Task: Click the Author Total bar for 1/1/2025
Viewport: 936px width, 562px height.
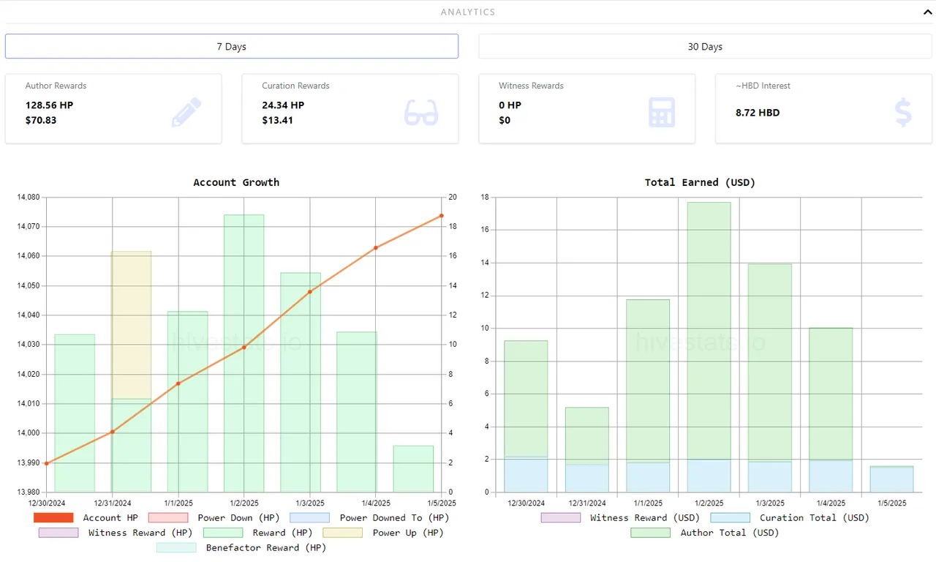Action: (648, 381)
